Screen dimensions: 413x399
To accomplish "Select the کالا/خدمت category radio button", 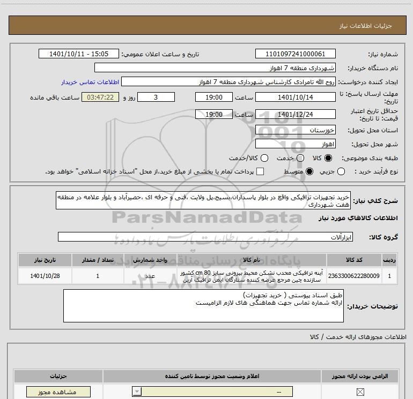I will (x=264, y=158).
